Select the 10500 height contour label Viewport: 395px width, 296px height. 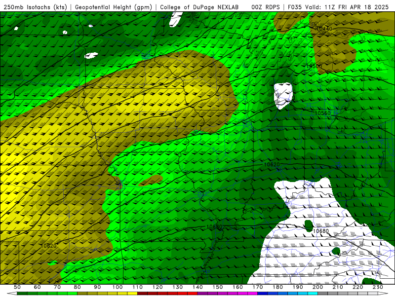pos(314,67)
